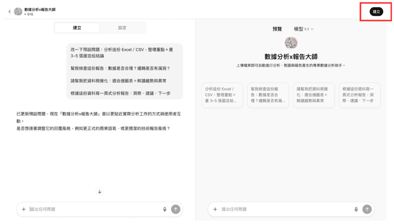Click the preview GPT profile image

291,43
